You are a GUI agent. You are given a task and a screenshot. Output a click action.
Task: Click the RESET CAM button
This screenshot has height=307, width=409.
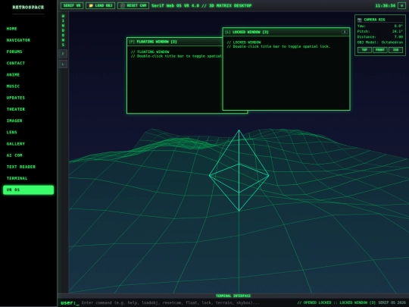133,5
